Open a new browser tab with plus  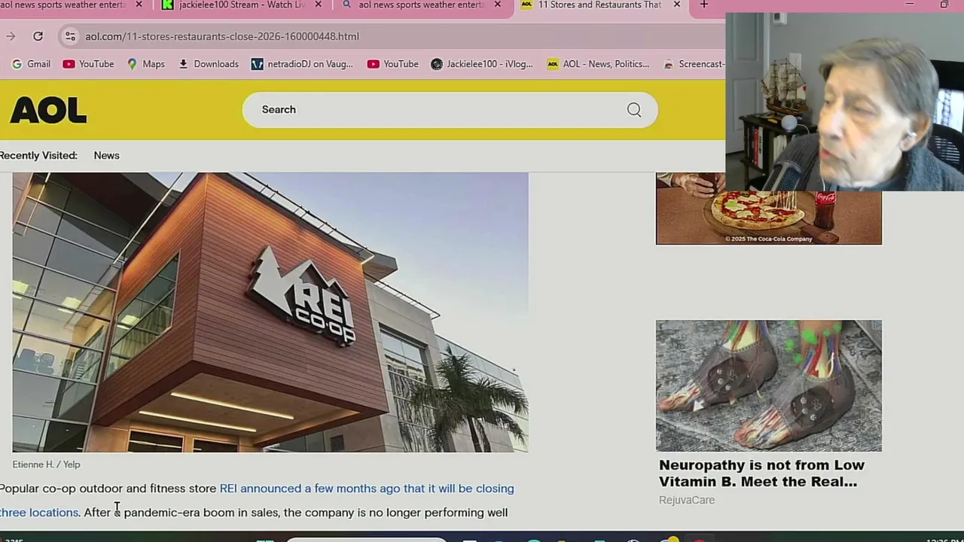click(x=703, y=5)
